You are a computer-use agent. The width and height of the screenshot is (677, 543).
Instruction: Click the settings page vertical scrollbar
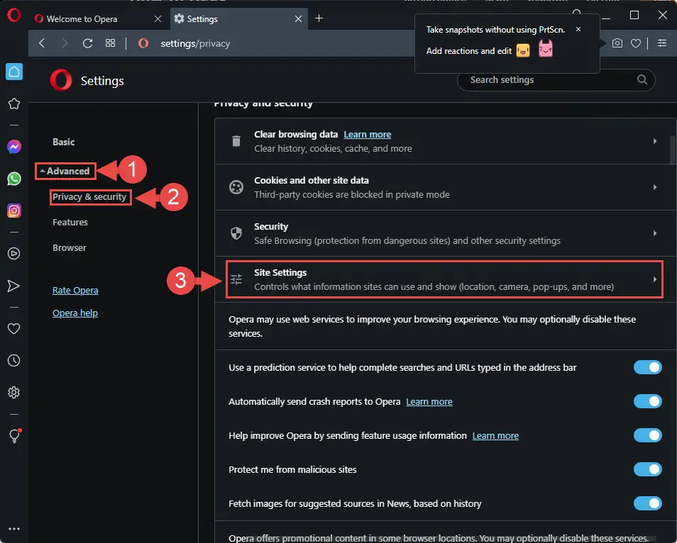(x=673, y=150)
